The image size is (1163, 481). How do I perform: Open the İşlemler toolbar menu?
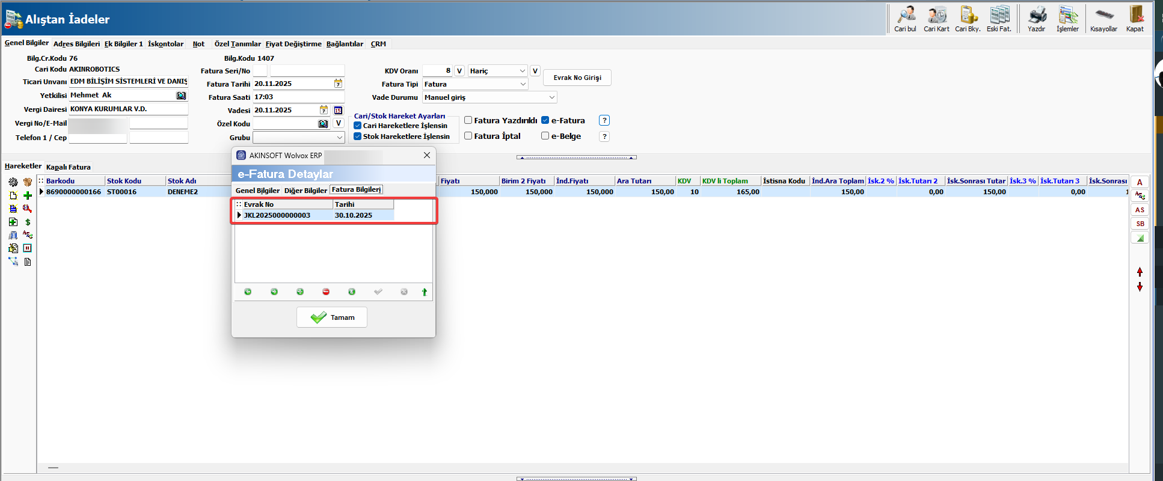tap(1067, 19)
